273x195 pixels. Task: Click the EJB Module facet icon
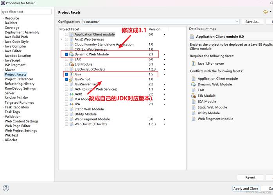coord(72,64)
